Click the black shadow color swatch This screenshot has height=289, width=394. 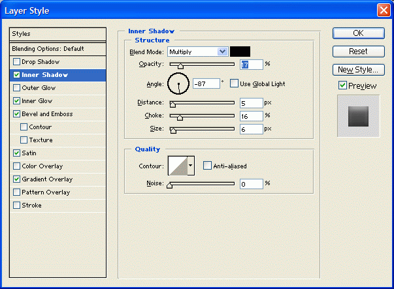[240, 52]
